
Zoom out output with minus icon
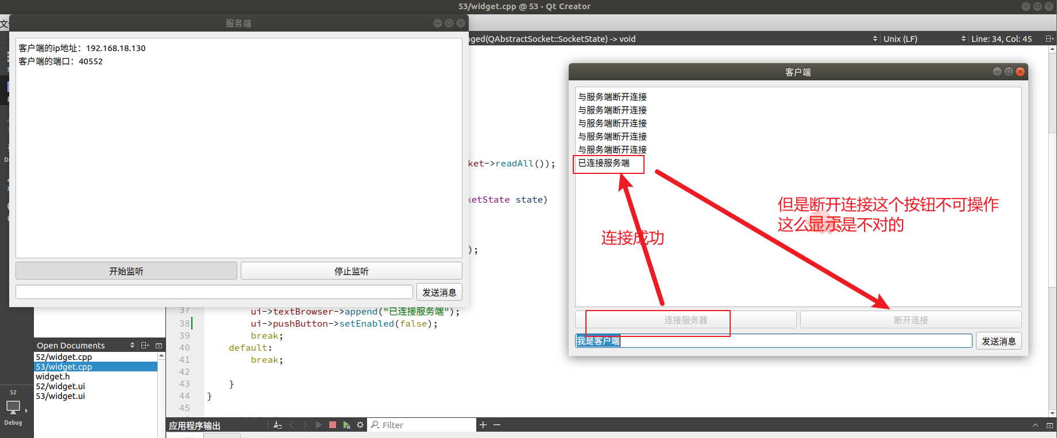point(497,425)
